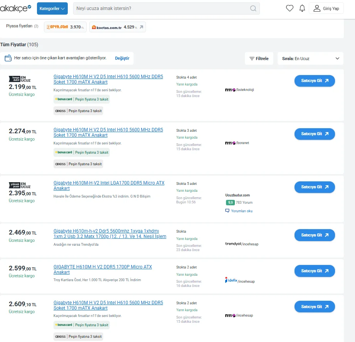Click the 'yüksek puan EN UCUZ' badge

tap(20, 185)
